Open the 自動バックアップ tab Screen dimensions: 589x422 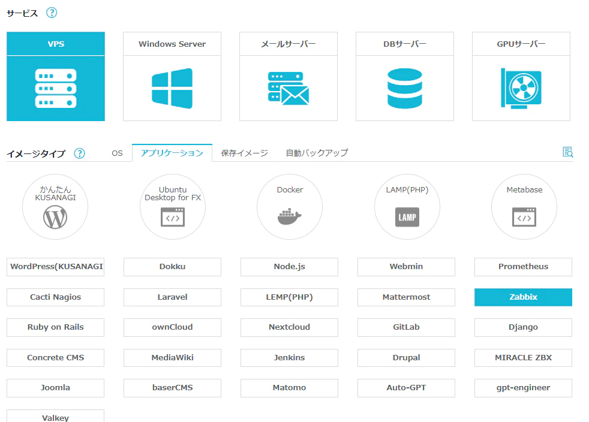tap(317, 153)
